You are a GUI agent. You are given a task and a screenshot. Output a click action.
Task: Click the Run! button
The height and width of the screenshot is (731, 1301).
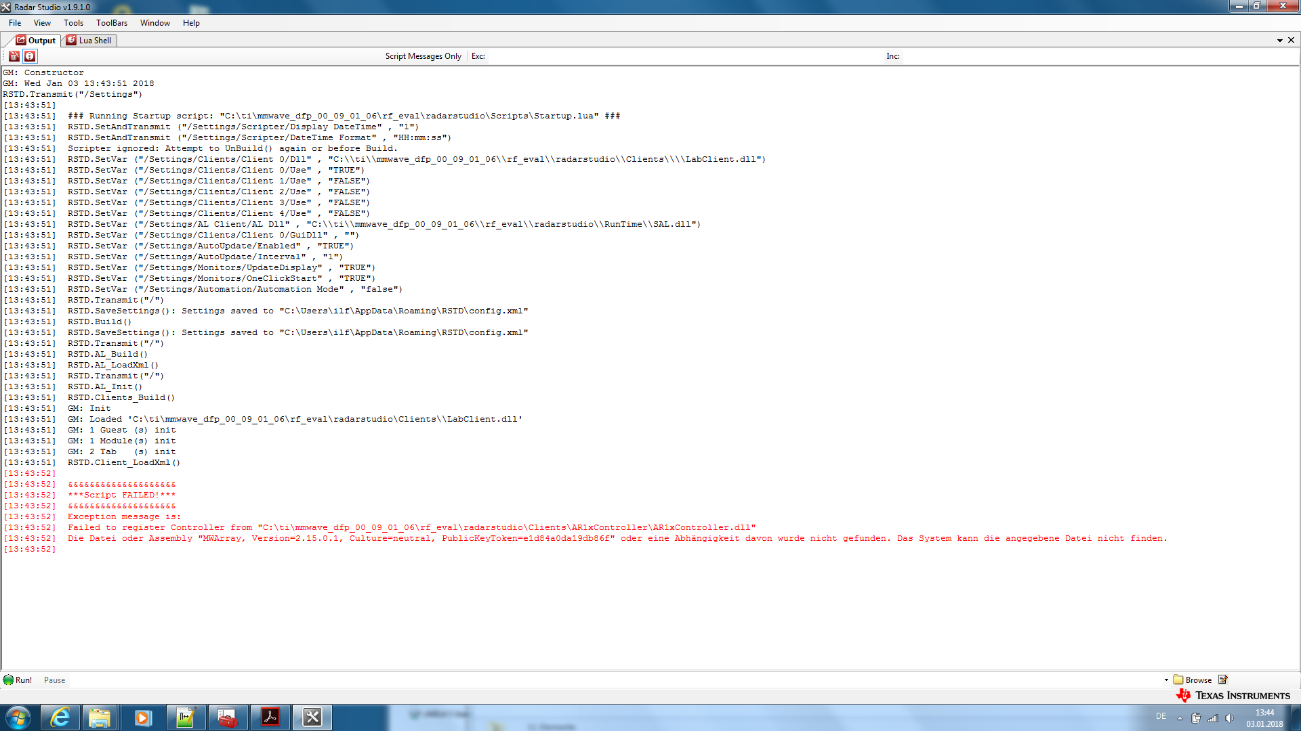tap(18, 680)
